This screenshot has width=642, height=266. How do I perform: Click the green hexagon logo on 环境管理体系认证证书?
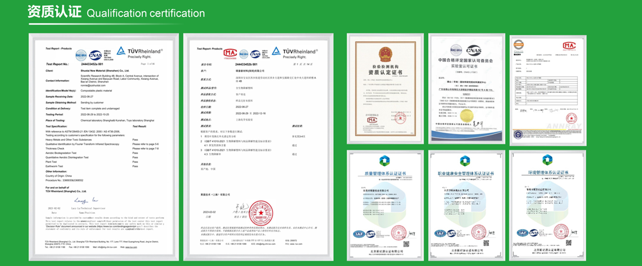pos(547,160)
